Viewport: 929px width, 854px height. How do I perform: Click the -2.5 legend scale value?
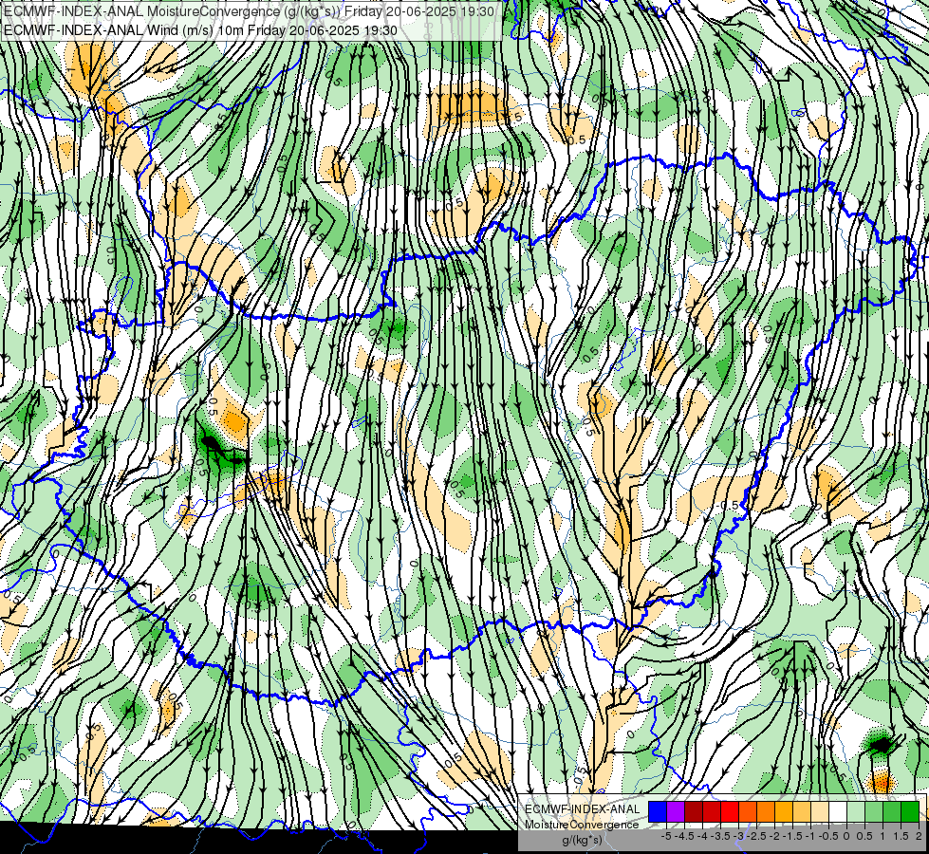[x=756, y=836]
